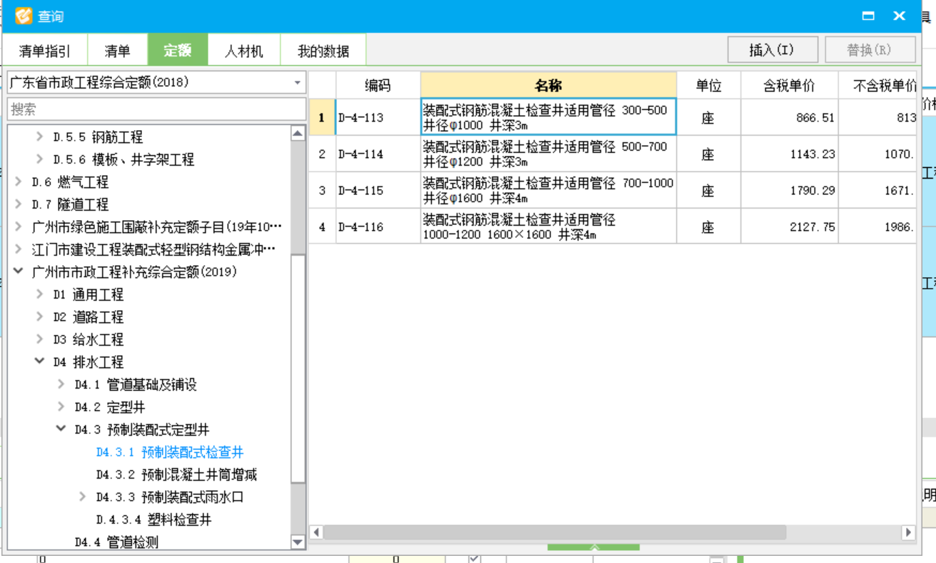
Task: Collapse the D4 排水工程 node
Action: coord(39,362)
